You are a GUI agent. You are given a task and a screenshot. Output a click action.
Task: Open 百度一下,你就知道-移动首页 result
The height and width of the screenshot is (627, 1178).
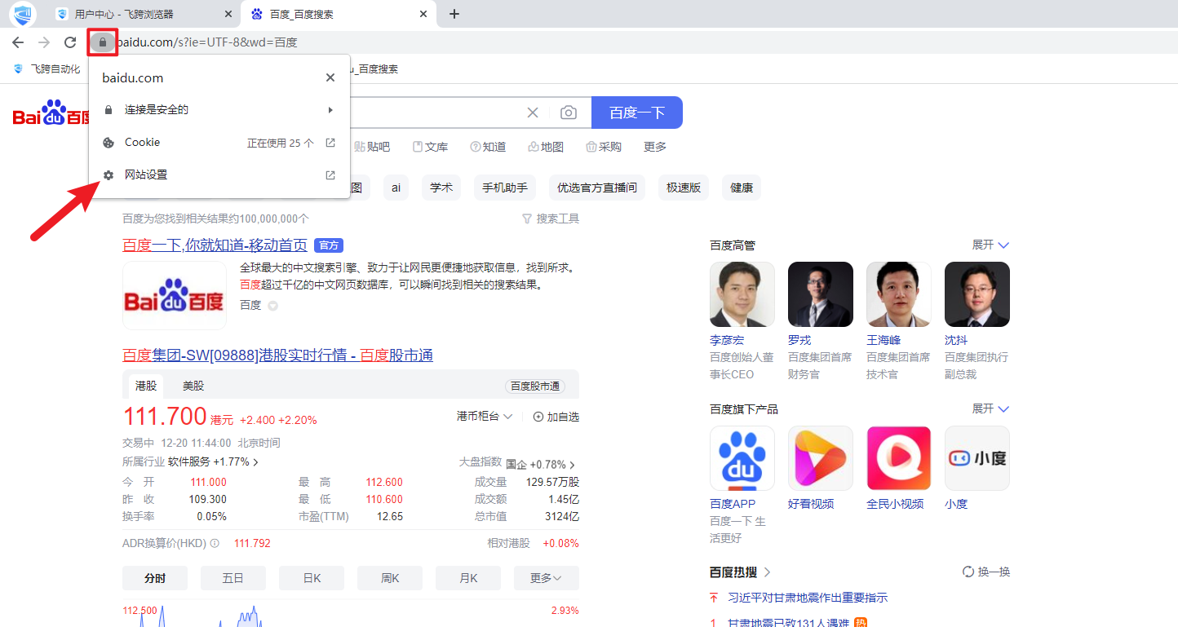click(215, 245)
